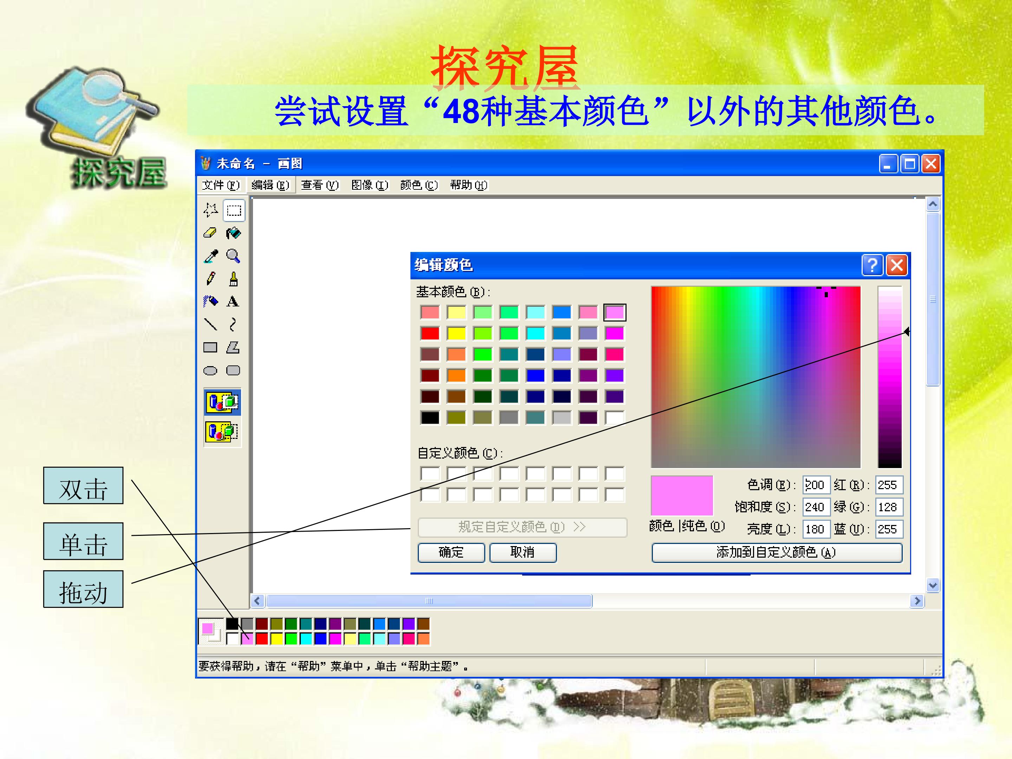Select the Magnifier tool

(x=233, y=256)
